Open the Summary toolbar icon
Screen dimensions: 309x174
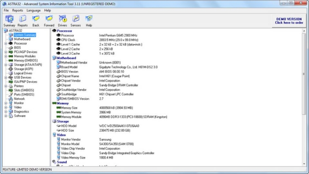9,21
